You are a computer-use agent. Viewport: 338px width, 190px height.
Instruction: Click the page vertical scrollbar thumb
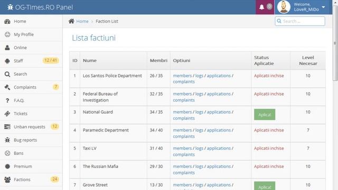pyautogui.click(x=335, y=43)
